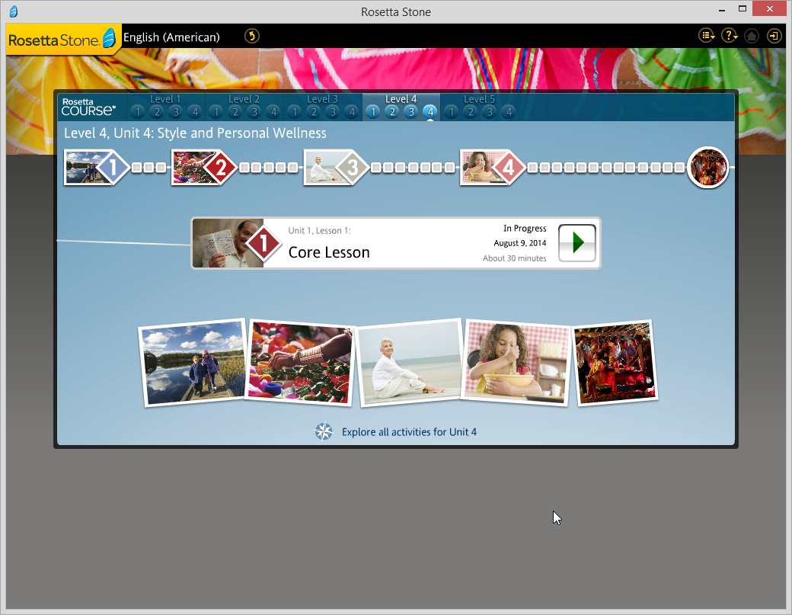Open the Milestone circle at path end
The image size is (792, 615).
click(x=708, y=167)
